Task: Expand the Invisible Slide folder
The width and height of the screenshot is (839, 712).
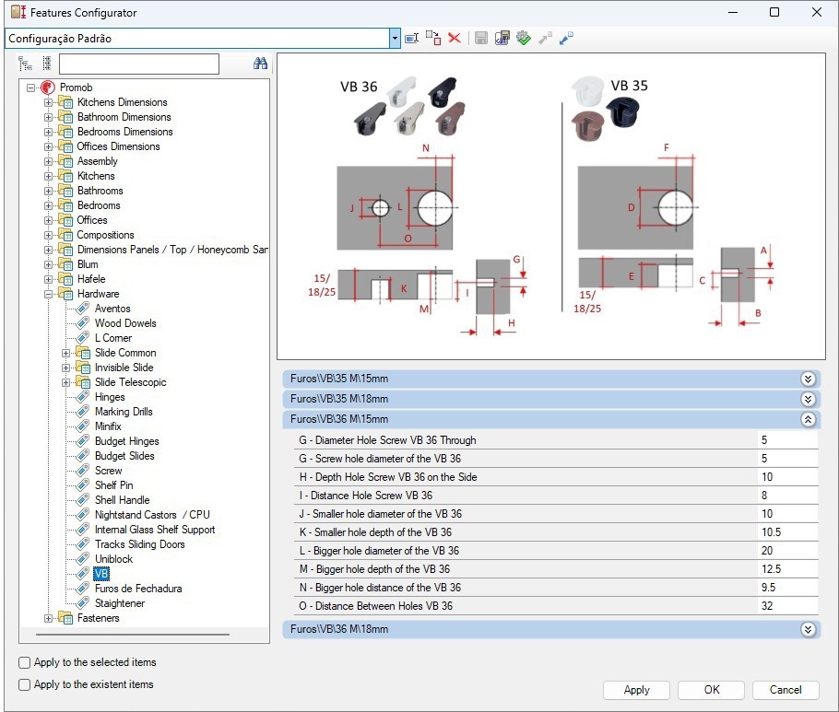Action: [65, 368]
